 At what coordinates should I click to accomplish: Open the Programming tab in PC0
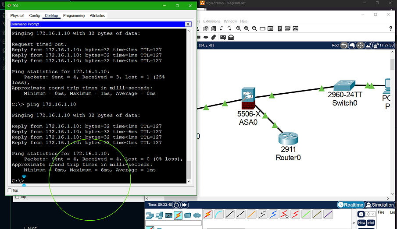[x=74, y=16]
